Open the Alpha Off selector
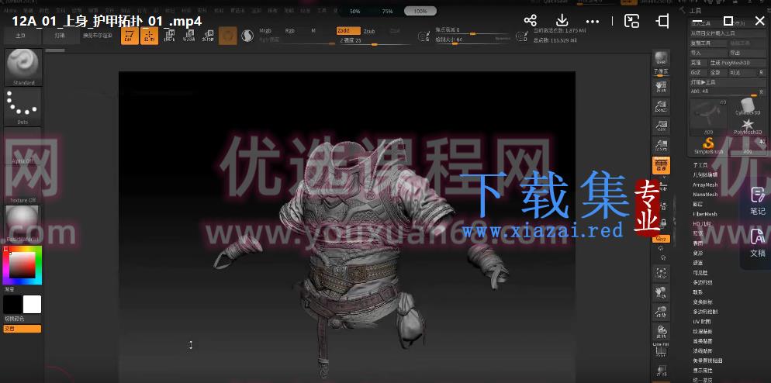Viewport: 771px width, 383px height. 23,146
